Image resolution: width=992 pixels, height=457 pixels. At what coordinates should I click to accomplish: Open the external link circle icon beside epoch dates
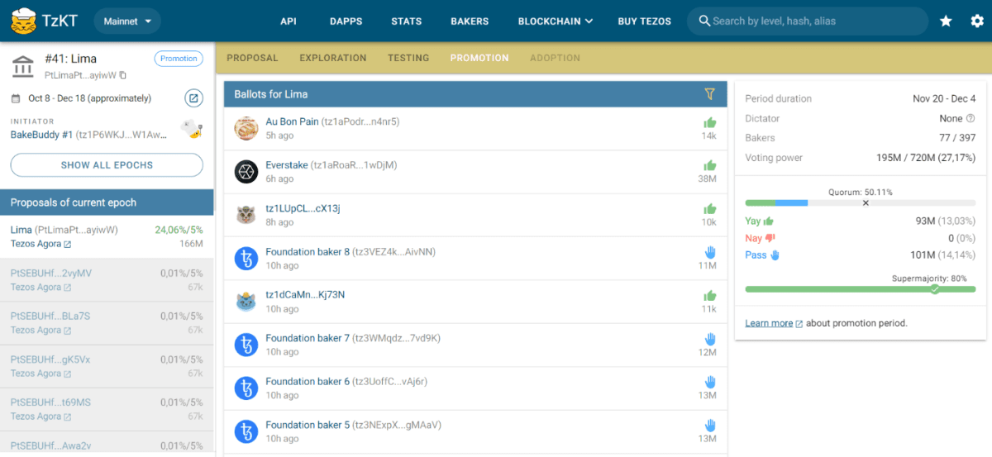click(x=193, y=98)
